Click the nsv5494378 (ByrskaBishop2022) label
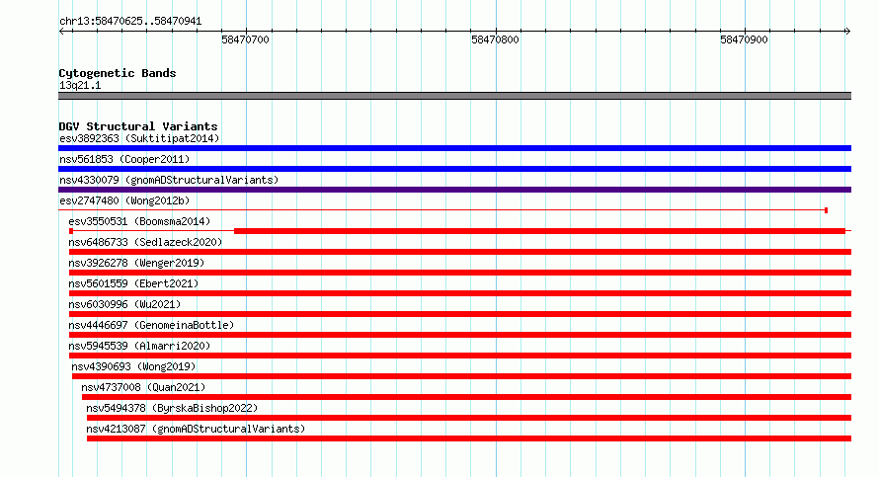Viewport: 879px width, 477px height. click(172, 408)
